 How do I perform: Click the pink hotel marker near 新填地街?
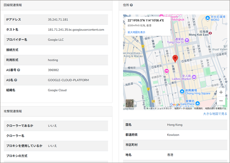166,71
